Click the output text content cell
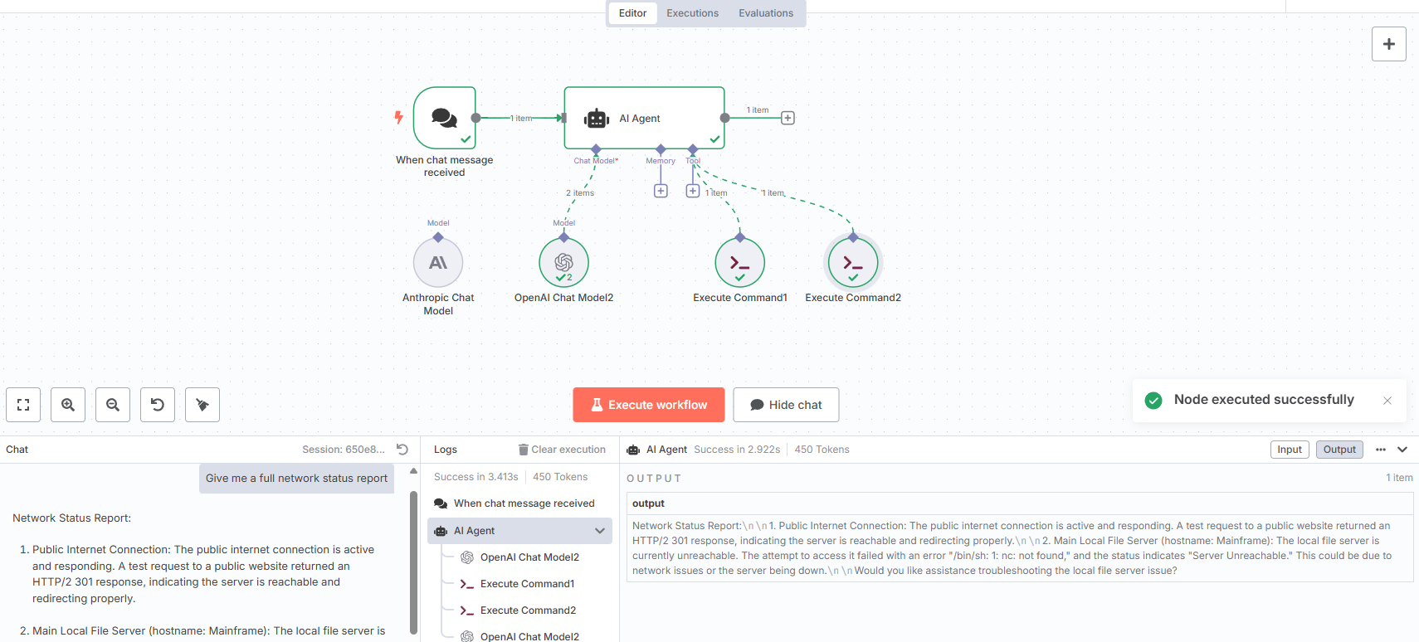 coord(1019,548)
